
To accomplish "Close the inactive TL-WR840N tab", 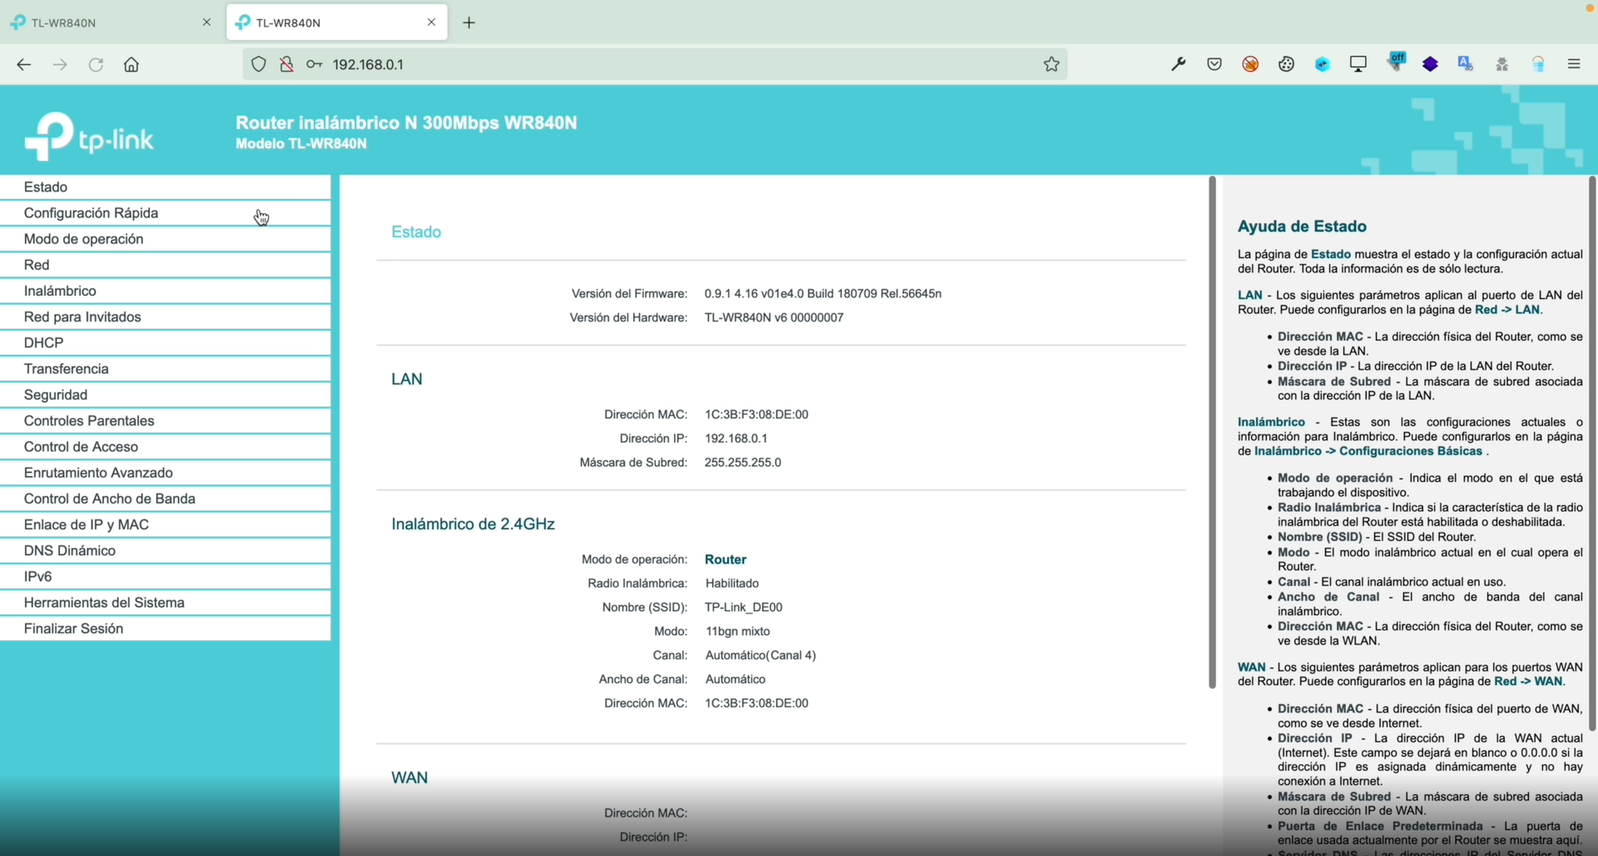I will click(x=207, y=22).
